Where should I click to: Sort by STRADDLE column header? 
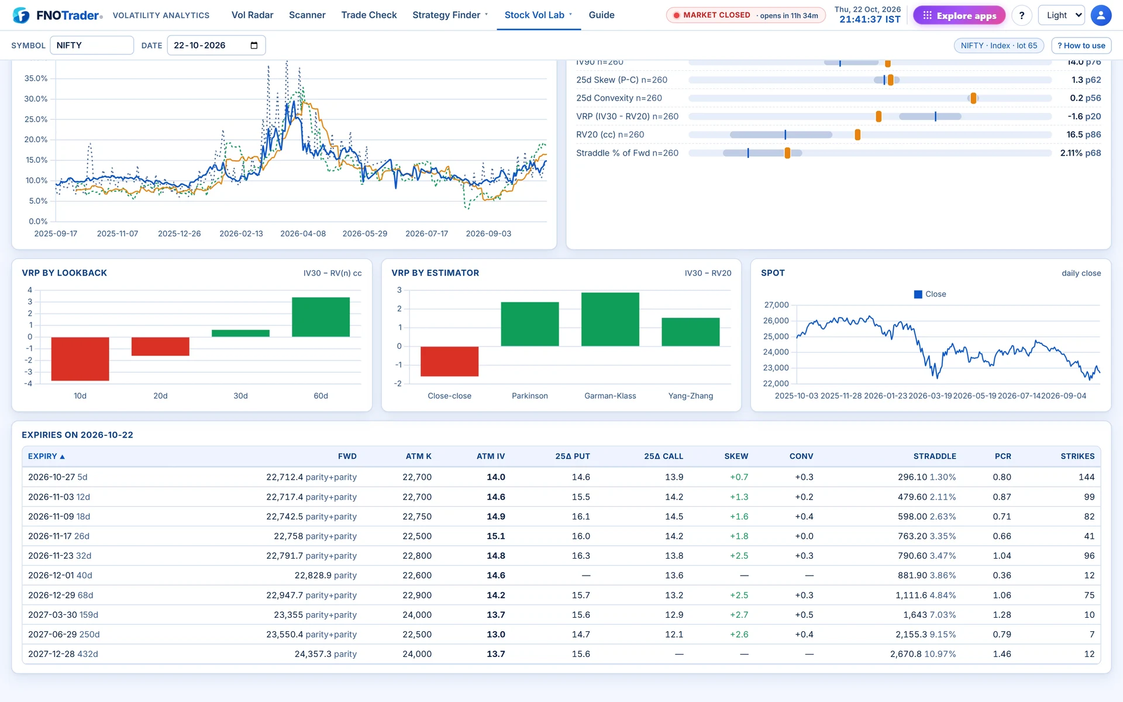tap(935, 456)
